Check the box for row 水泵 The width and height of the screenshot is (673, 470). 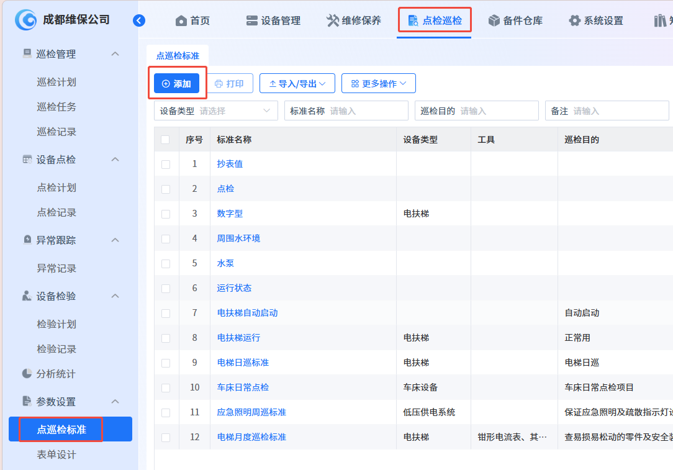click(x=166, y=264)
